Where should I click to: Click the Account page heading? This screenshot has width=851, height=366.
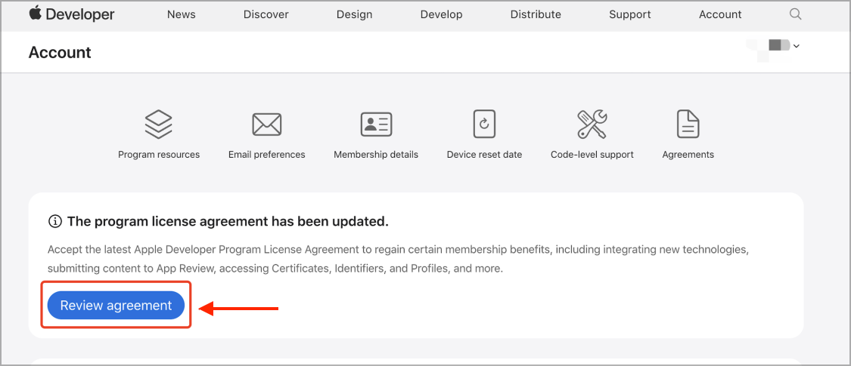pyautogui.click(x=60, y=52)
